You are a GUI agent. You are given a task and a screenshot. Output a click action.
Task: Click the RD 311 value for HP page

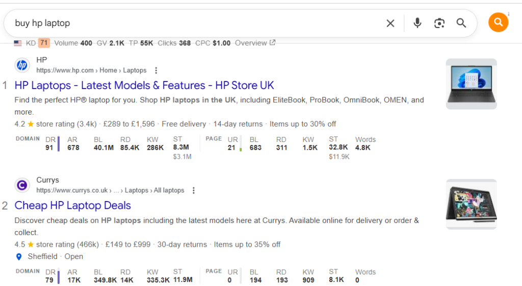(281, 148)
